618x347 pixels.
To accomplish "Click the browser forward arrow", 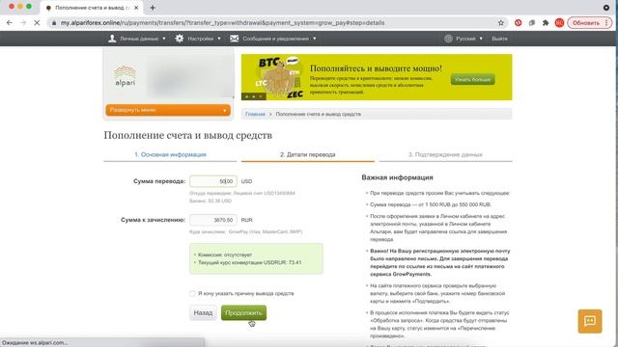I will [23, 23].
